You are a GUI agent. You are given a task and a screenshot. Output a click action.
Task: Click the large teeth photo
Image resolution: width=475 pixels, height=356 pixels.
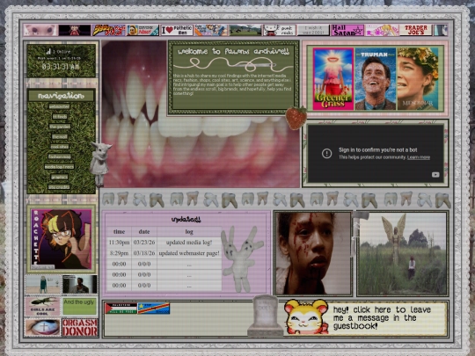click(x=200, y=151)
